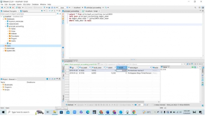The height and width of the screenshot is (116, 206).
Task: Click the Windows Start button
Action: [3, 112]
